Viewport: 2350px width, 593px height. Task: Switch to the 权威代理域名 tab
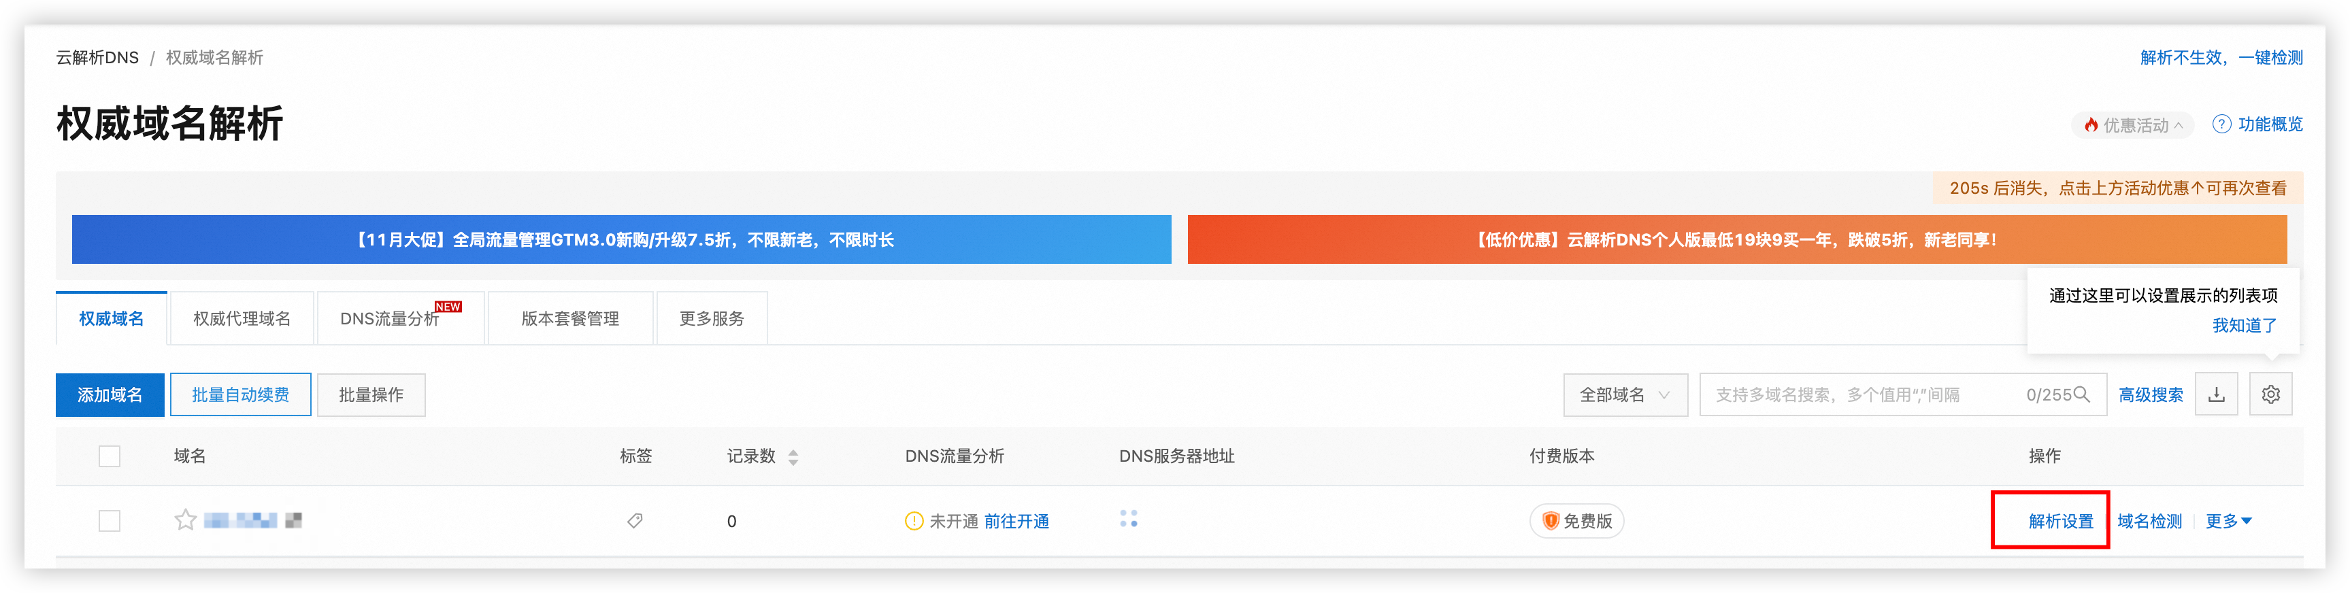tap(242, 318)
